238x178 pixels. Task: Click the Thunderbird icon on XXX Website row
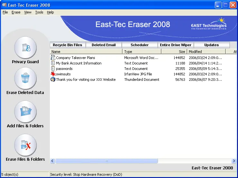click(x=53, y=80)
